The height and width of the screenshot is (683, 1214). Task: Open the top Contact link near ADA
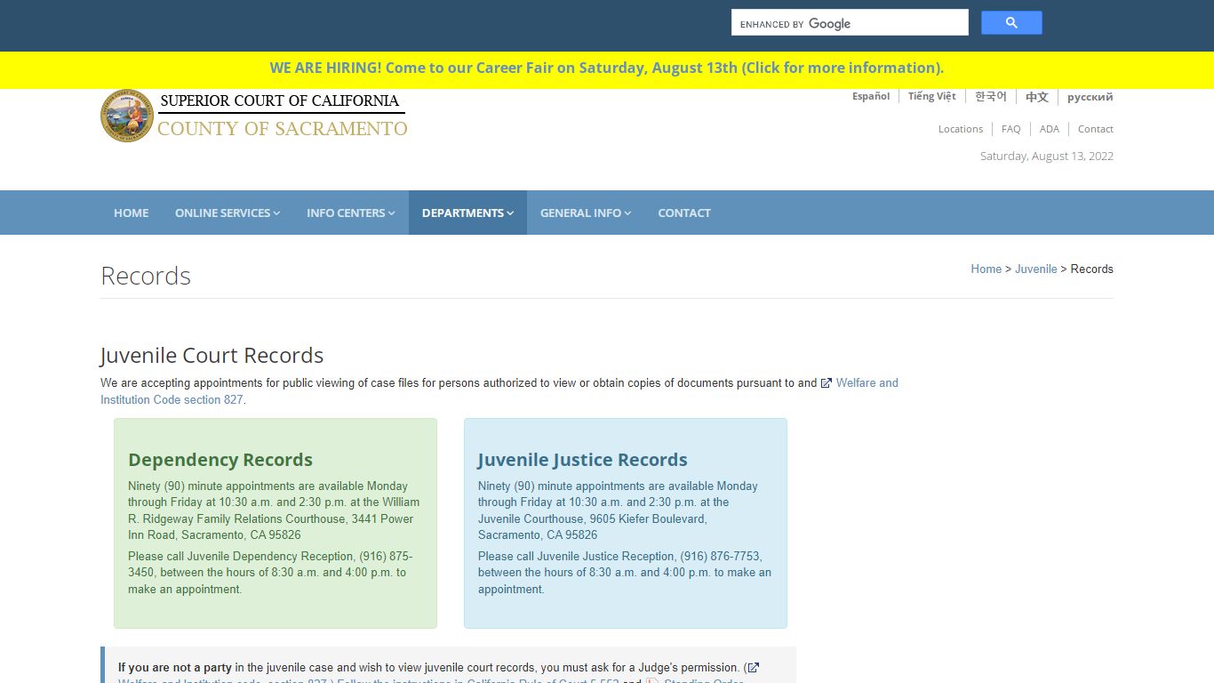click(x=1096, y=129)
